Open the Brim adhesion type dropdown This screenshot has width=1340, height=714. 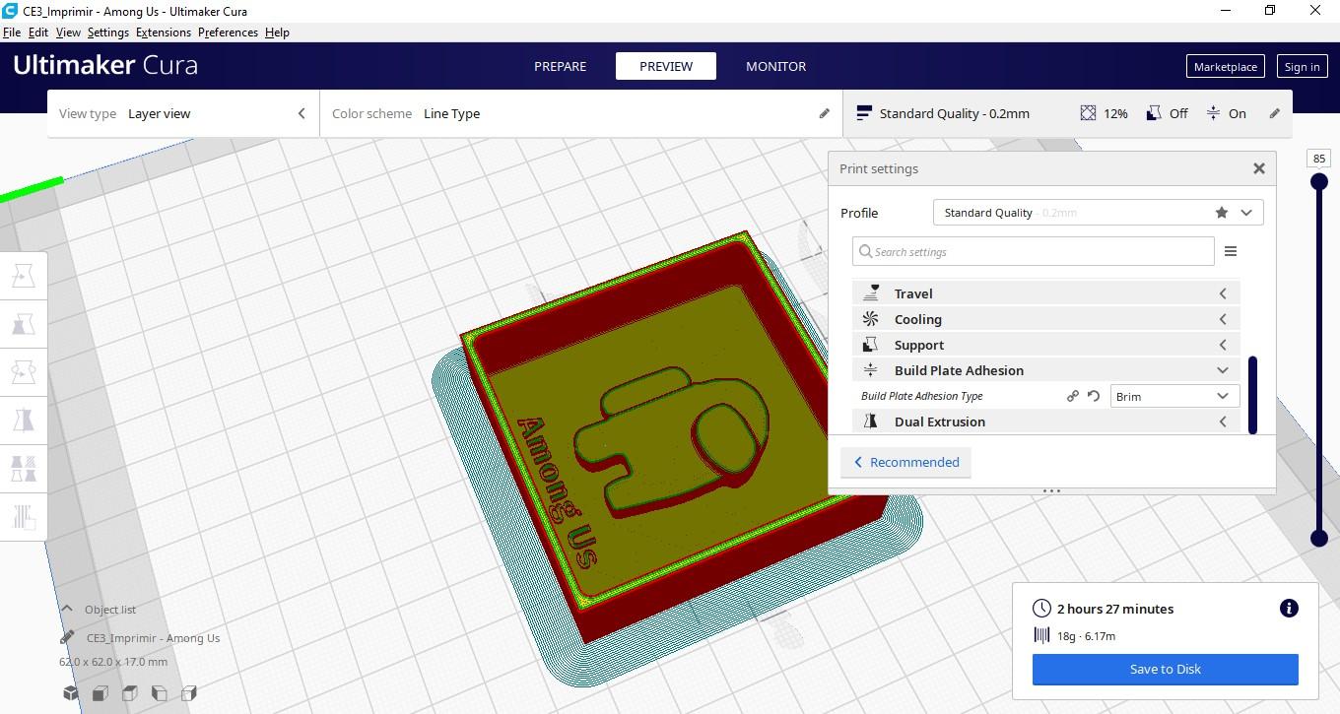(x=1174, y=396)
